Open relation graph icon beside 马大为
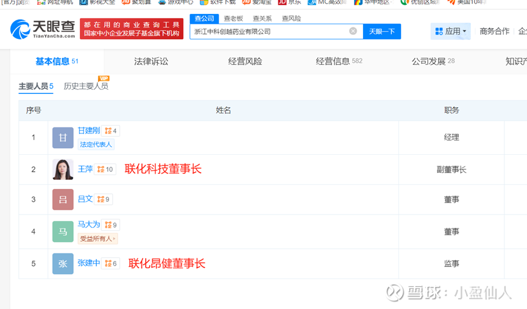This screenshot has height=309, width=527. pyautogui.click(x=108, y=225)
